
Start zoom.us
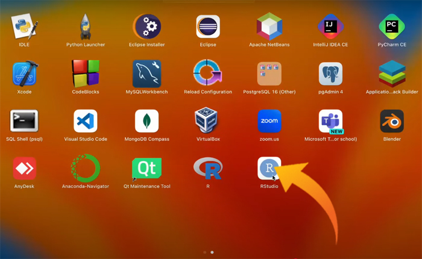269,121
